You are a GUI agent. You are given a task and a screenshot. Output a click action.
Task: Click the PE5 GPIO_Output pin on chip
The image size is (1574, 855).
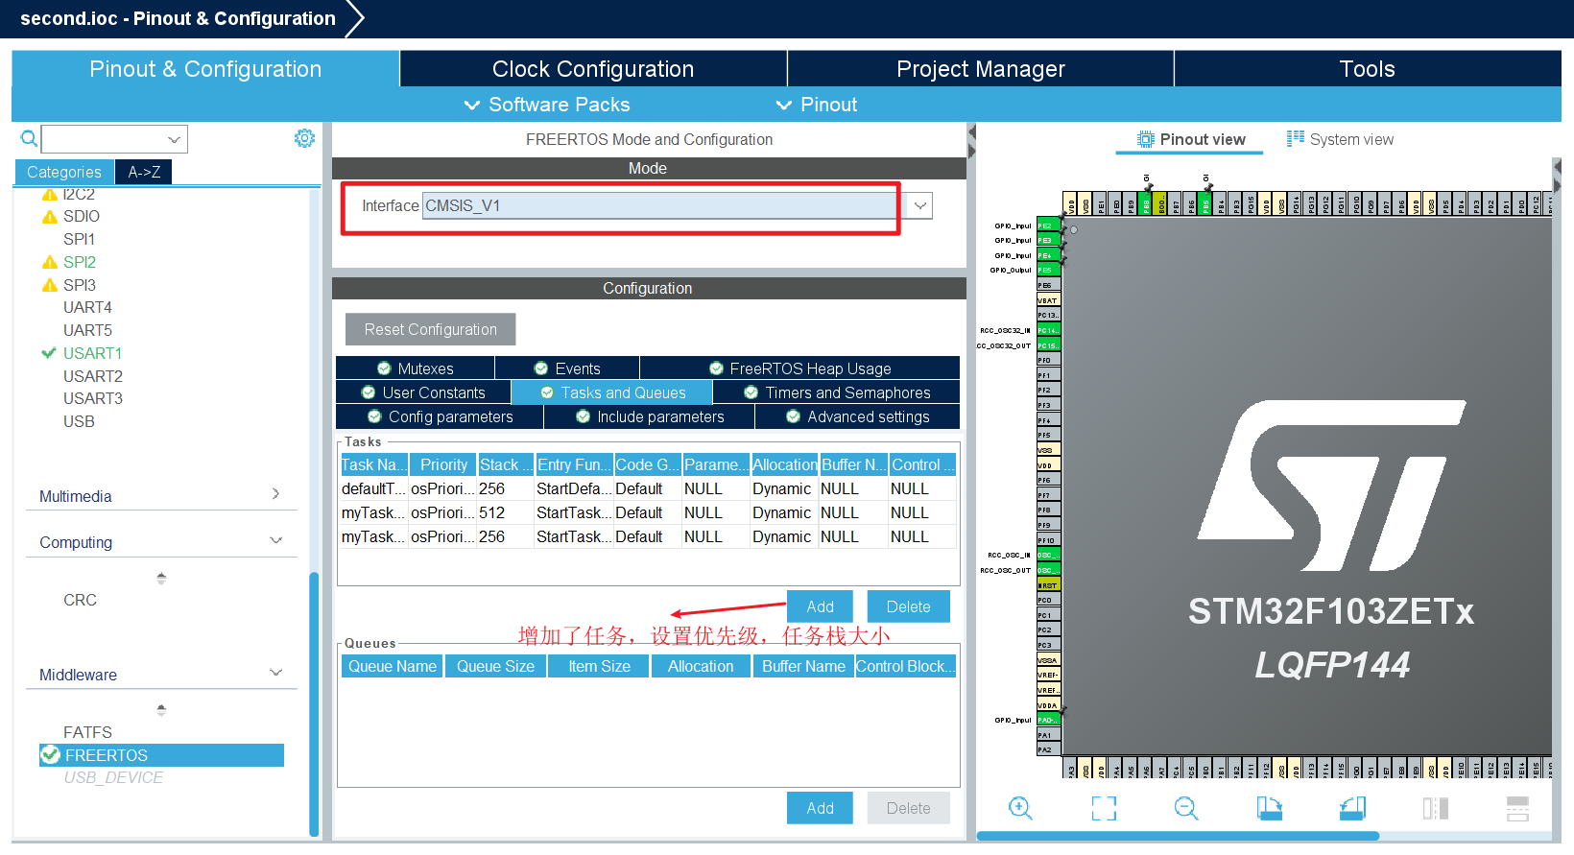coord(1048,271)
